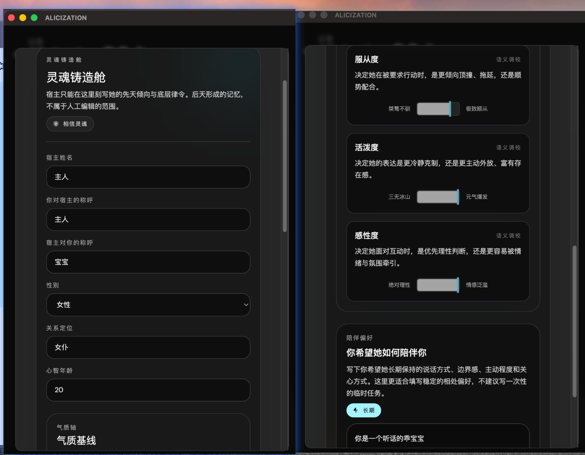
Task: Select the 宿主对你的称呼 field containing 宝宝
Action: point(148,262)
